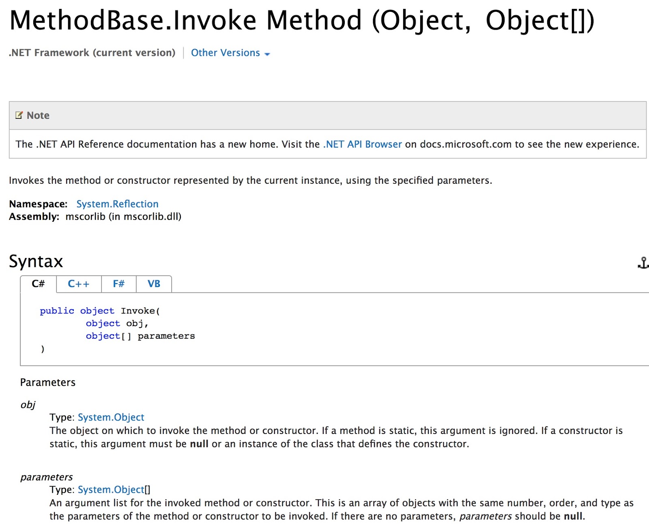This screenshot has width=649, height=524.
Task: Follow the System.Object link under obj
Action: [x=111, y=417]
